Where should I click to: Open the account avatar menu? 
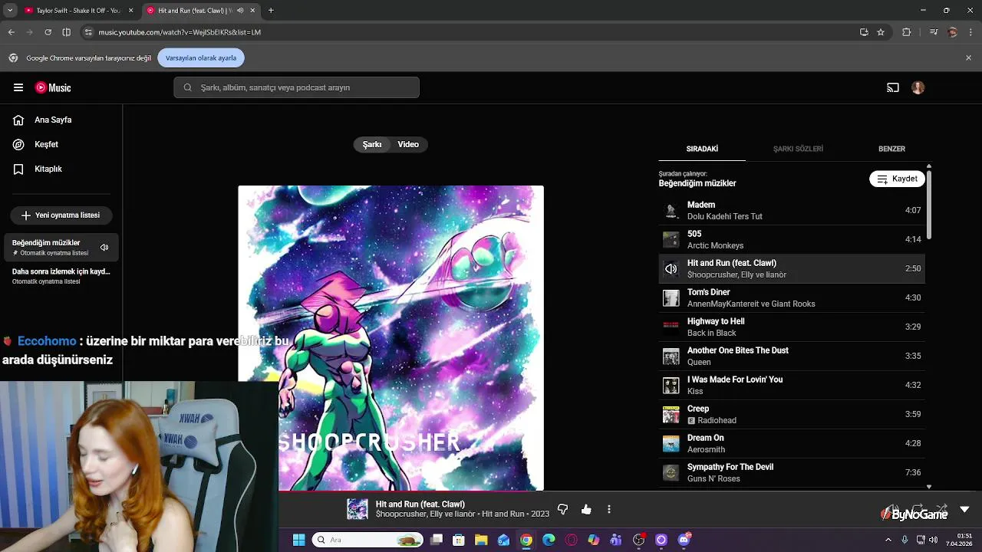(918, 87)
